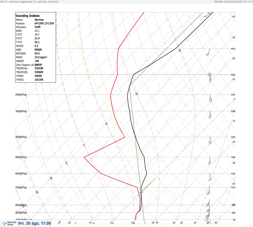Click the wind barb at the 400 hPa level
The image size is (253, 227).
point(210,141)
